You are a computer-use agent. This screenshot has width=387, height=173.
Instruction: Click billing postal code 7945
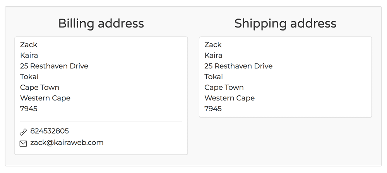coord(29,109)
